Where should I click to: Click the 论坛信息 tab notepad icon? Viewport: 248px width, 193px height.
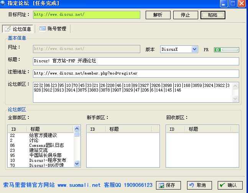click(8, 29)
